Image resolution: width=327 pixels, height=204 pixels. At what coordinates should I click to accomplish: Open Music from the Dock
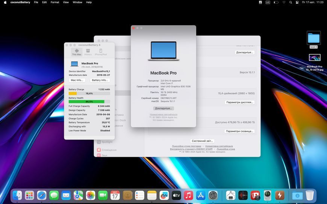189,195
